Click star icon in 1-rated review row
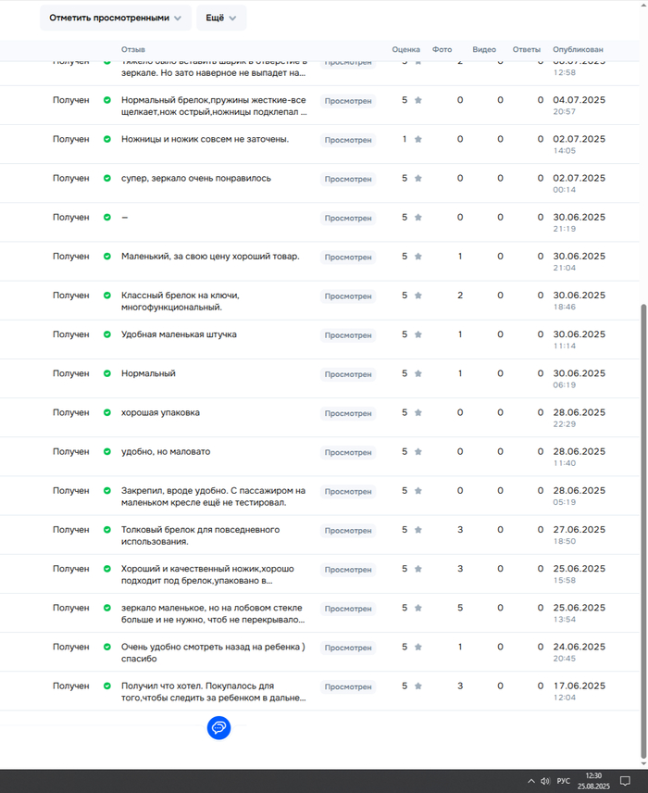 tap(417, 139)
